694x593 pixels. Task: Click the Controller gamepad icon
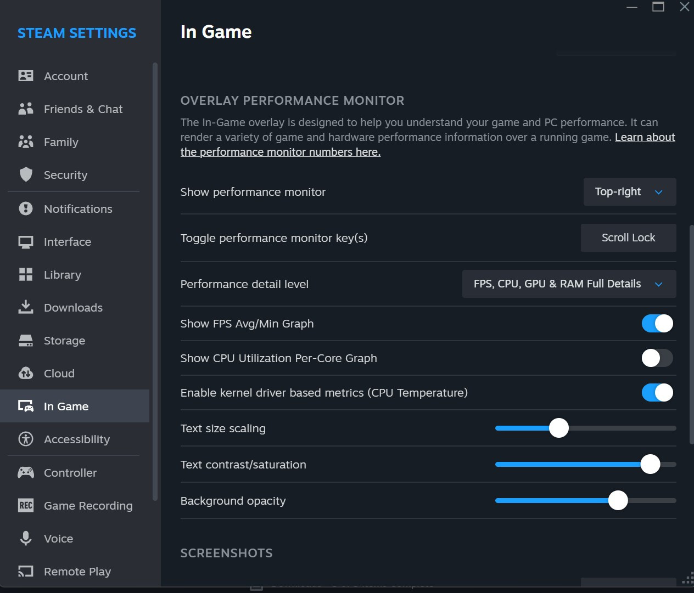pyautogui.click(x=26, y=472)
